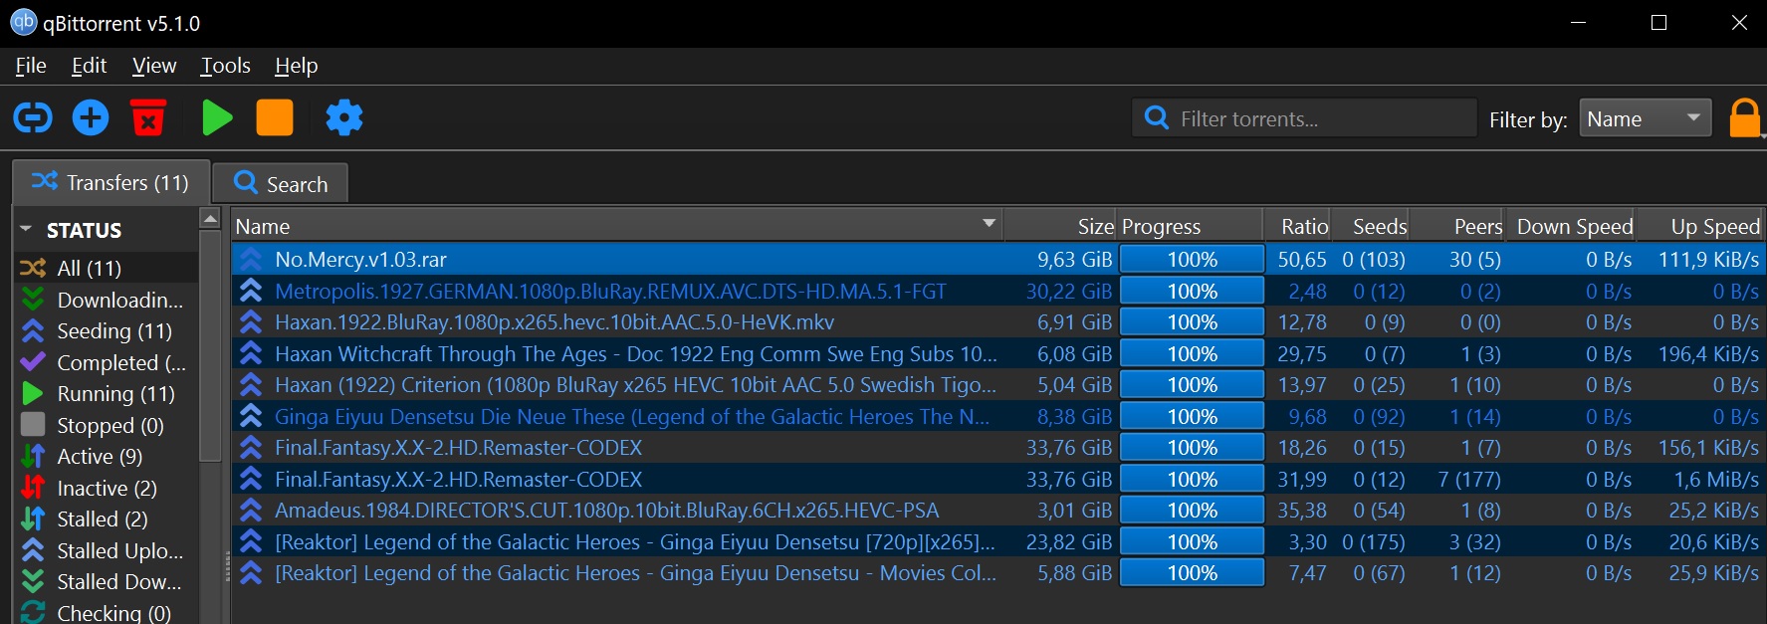Screen dimensions: 1767x624
Task: Click the orange Stop torrent icon
Action: coord(275,117)
